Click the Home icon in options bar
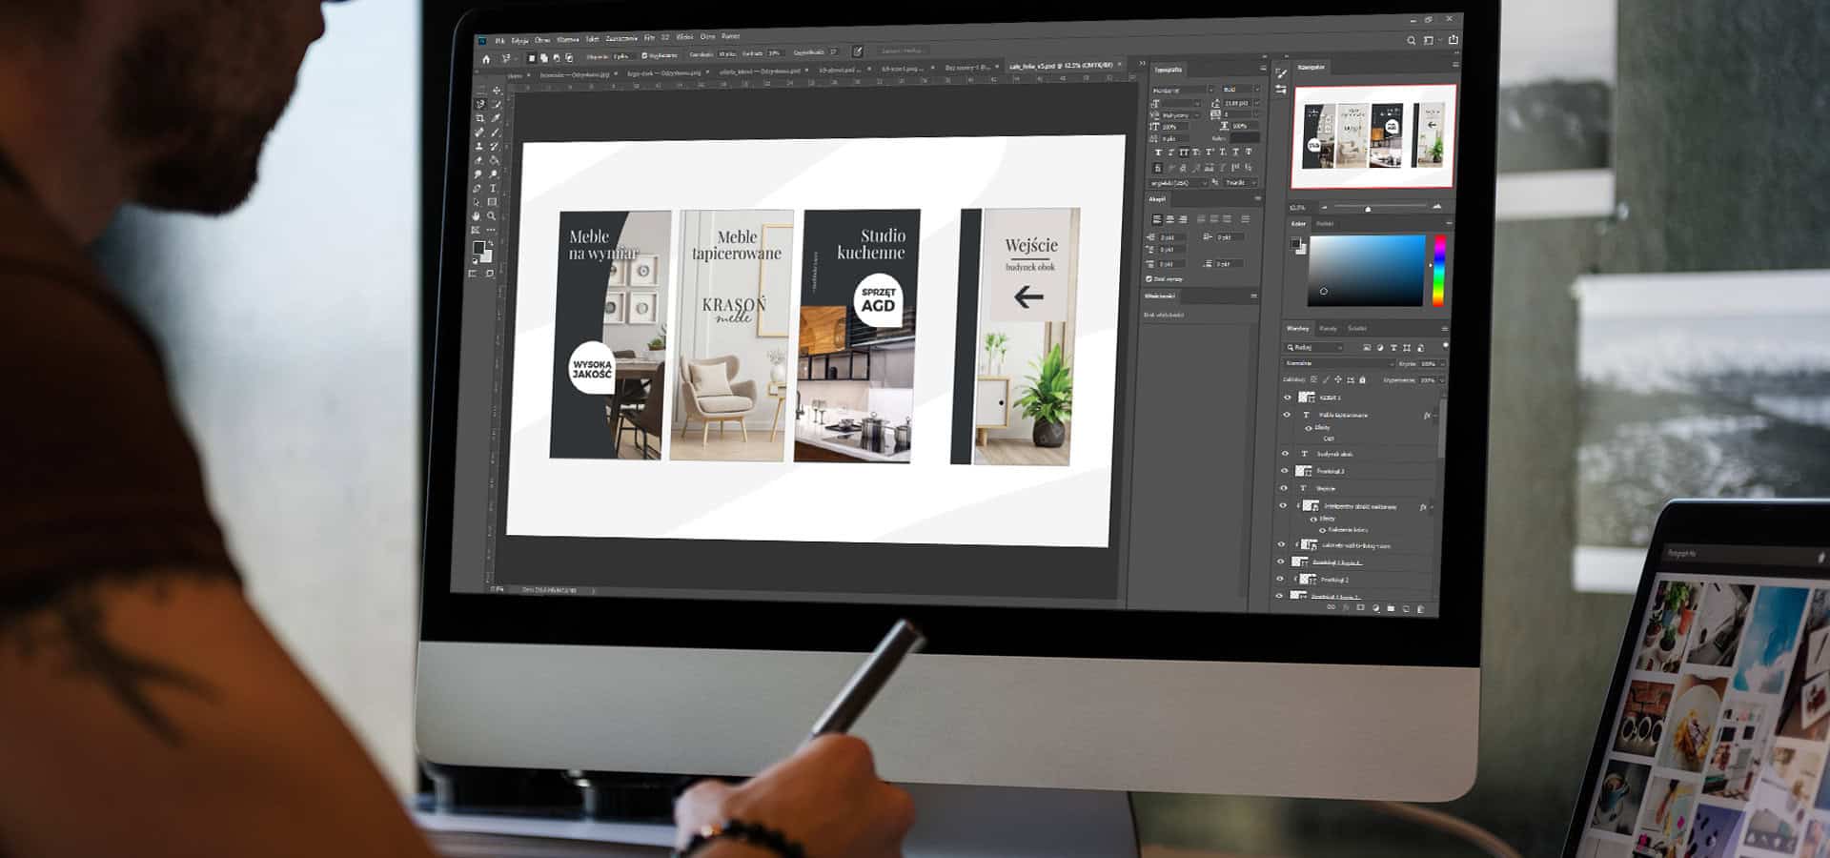 (x=486, y=59)
